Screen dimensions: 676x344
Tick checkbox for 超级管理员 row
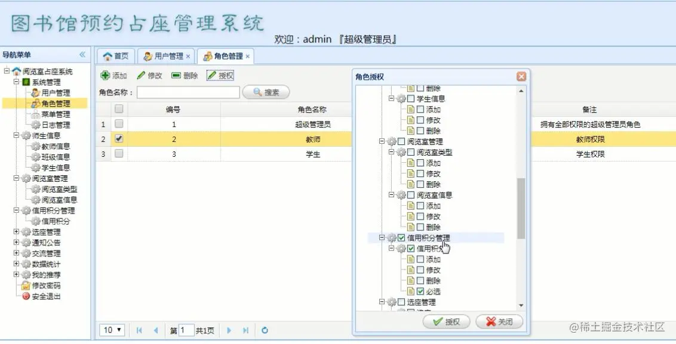[119, 124]
